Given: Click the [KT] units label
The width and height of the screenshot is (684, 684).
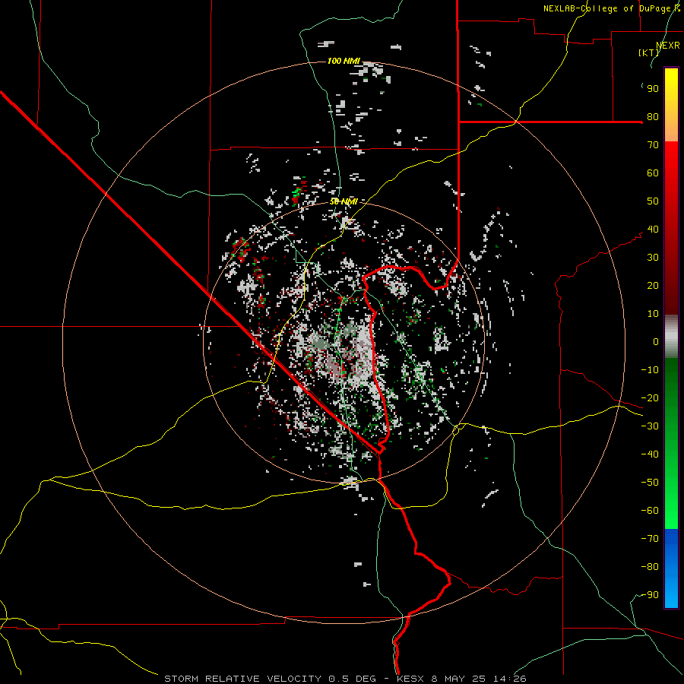Looking at the screenshot, I should (649, 52).
